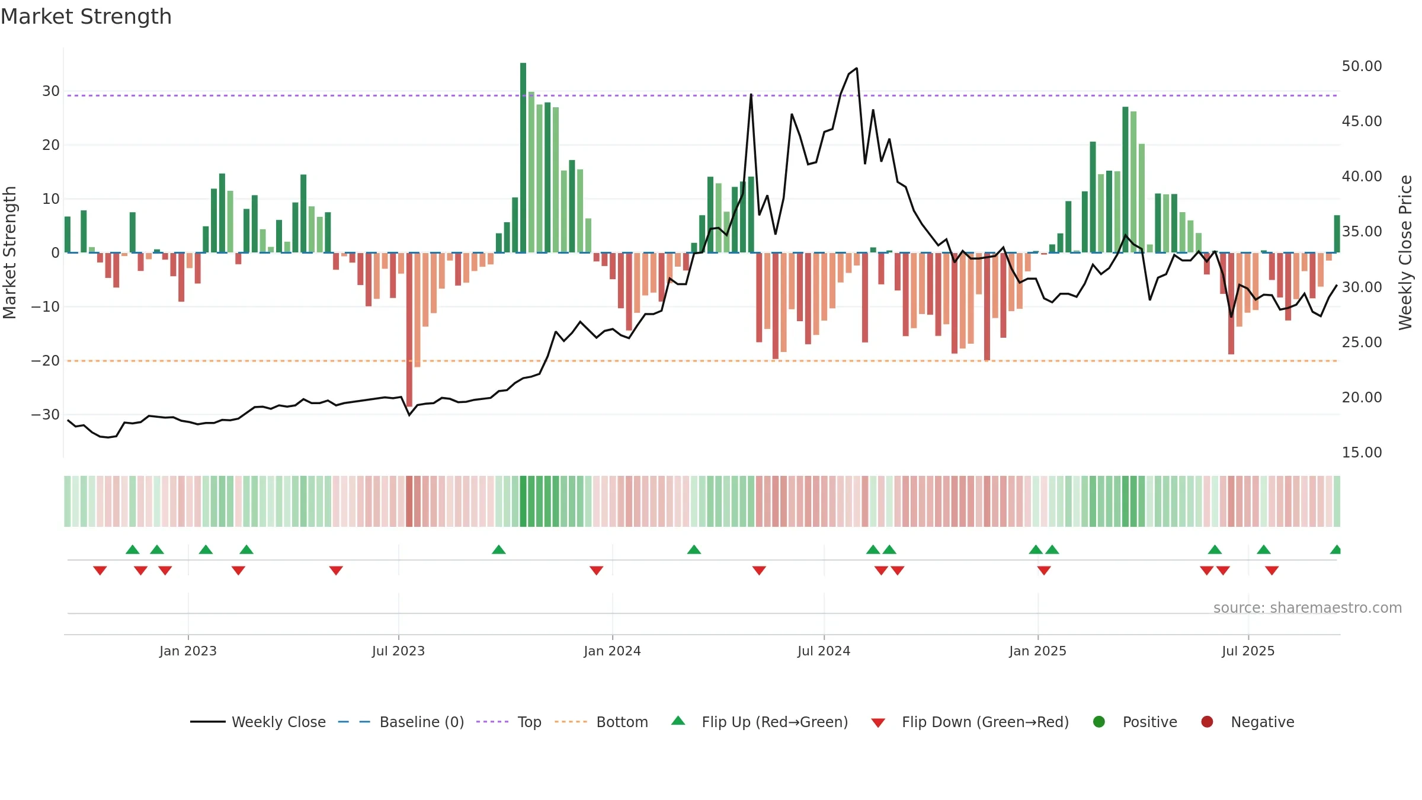Click the Market Strength chart title
This screenshot has height=800, width=1422.
(x=86, y=17)
